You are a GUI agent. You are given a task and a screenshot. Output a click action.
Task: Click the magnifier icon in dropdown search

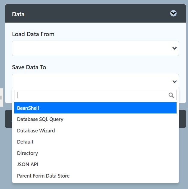click(x=171, y=95)
